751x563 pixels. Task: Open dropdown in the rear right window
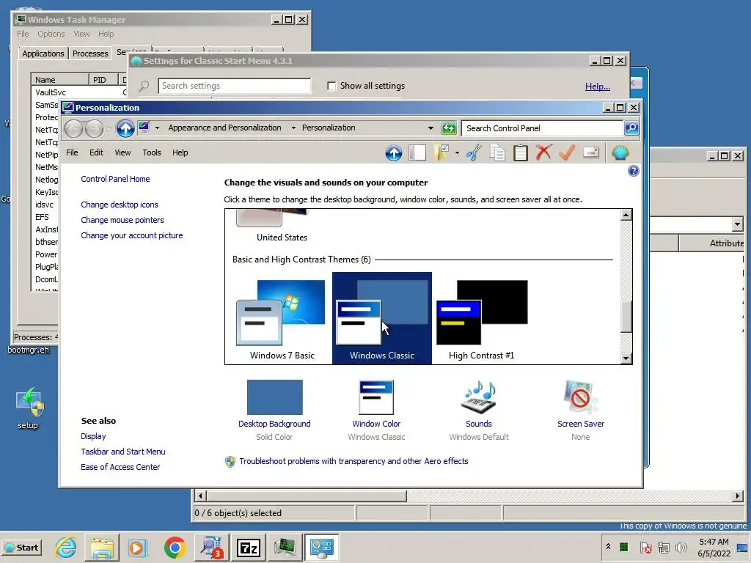(x=736, y=224)
